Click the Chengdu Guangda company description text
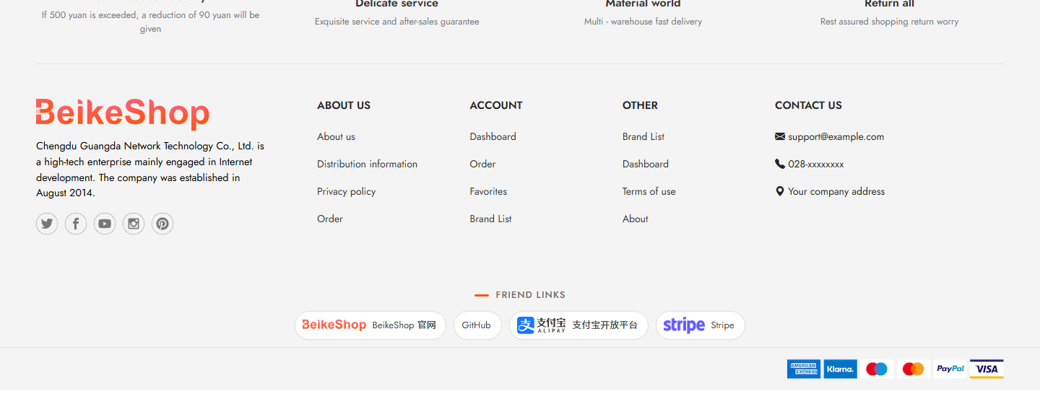The width and height of the screenshot is (1040, 404). [x=150, y=170]
